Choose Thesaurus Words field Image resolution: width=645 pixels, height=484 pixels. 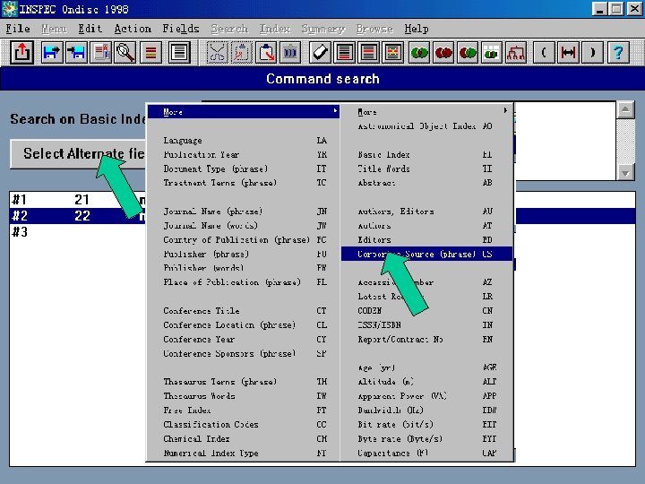tap(244, 396)
